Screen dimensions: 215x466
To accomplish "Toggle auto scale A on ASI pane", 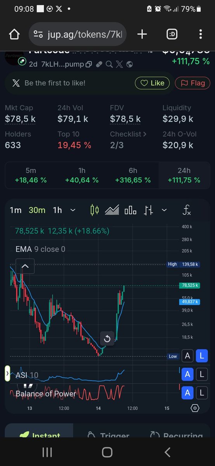I will point(187,374).
